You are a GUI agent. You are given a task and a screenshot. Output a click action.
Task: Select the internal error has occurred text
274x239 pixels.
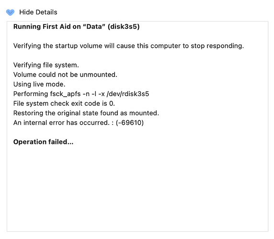(x=61, y=122)
